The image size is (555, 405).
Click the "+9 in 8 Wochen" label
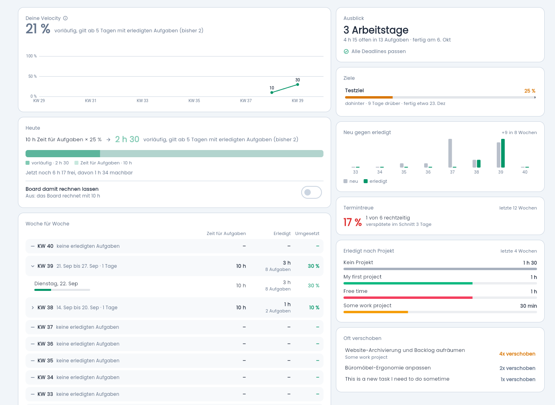click(x=519, y=132)
